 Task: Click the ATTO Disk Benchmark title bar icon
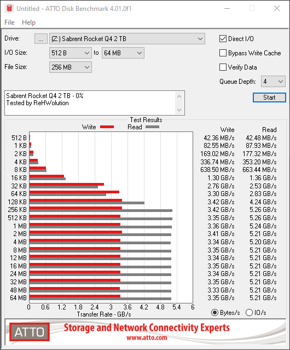9,8
